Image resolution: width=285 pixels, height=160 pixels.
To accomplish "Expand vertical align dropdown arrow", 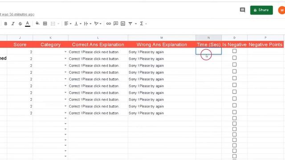I will pyautogui.click(x=81, y=24).
